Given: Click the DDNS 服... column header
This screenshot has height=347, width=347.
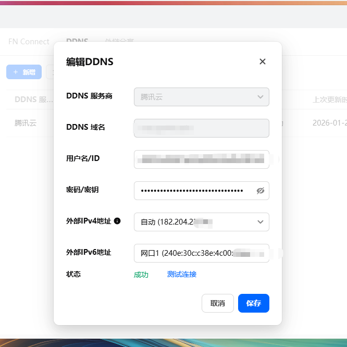Looking at the screenshot, I should tap(34, 100).
